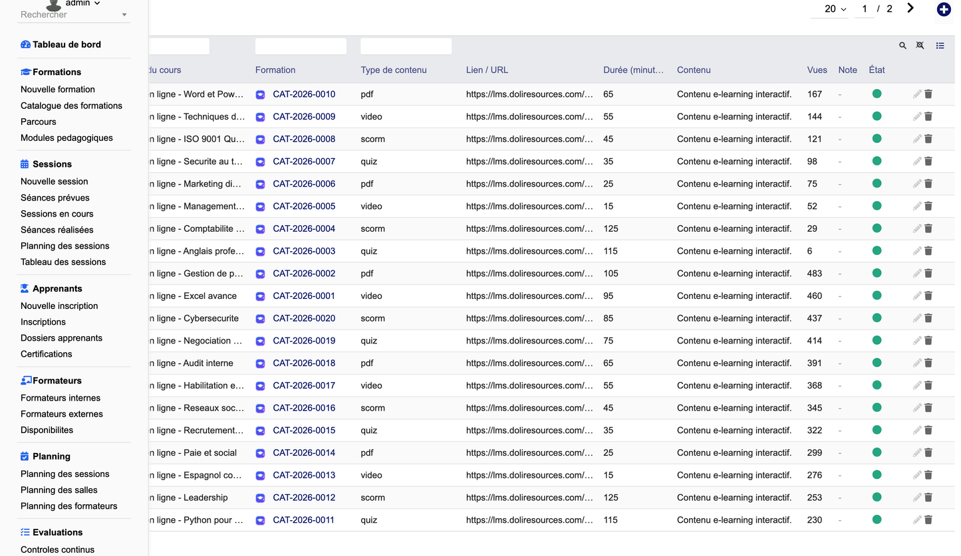
Task: Toggle green status dot for CAT-2026-0014
Action: click(877, 452)
